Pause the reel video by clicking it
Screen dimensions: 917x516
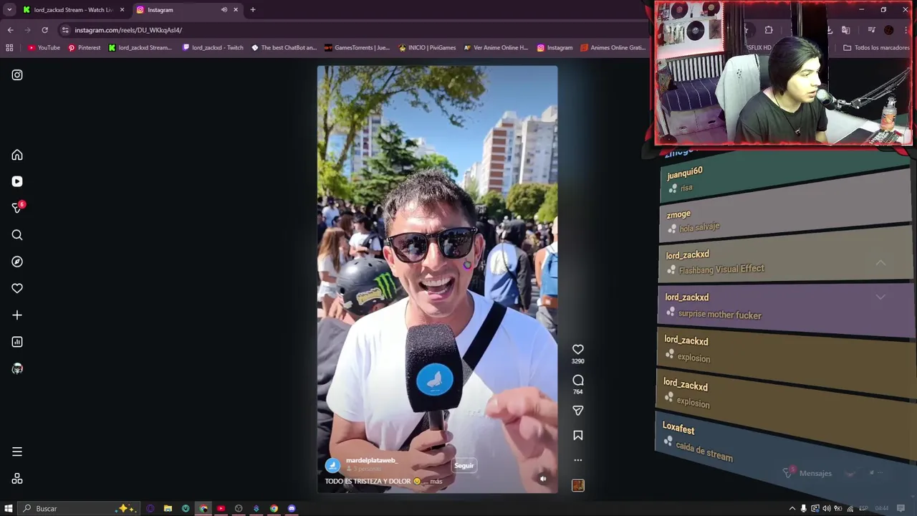click(437, 279)
